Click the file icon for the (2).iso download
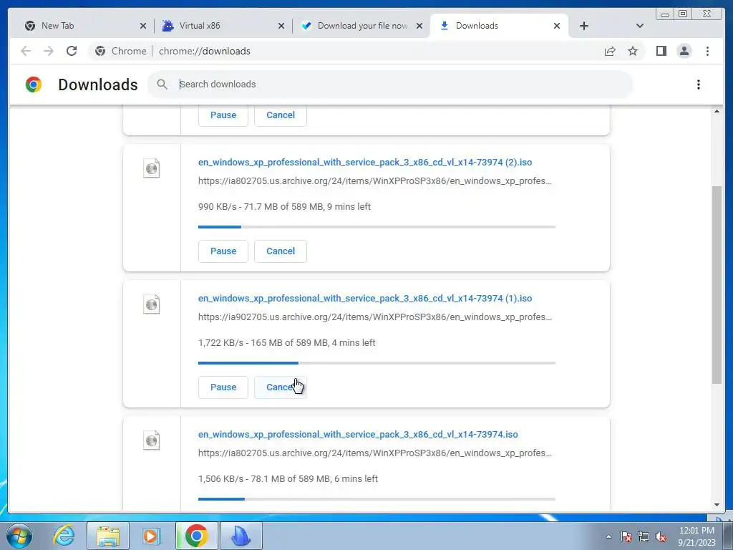Screen dimensions: 733x550 [x=152, y=168]
